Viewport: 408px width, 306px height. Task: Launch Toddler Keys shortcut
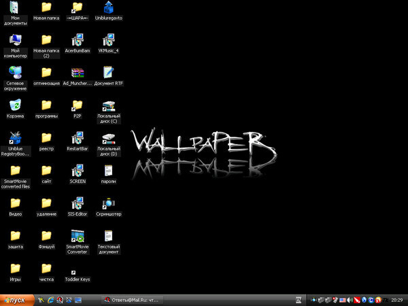[x=78, y=275]
